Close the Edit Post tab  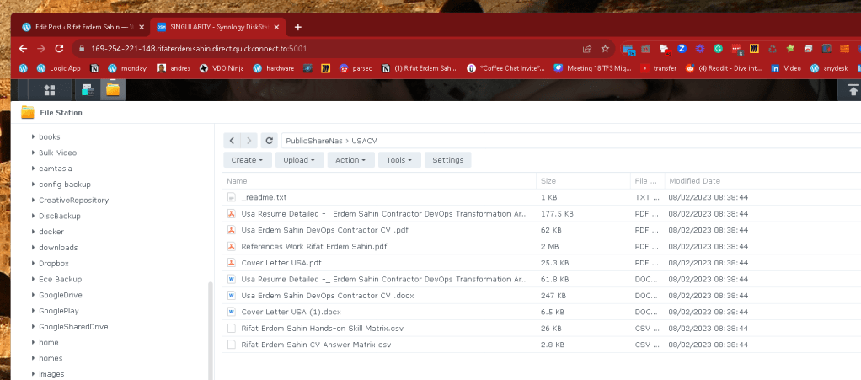coord(142,27)
